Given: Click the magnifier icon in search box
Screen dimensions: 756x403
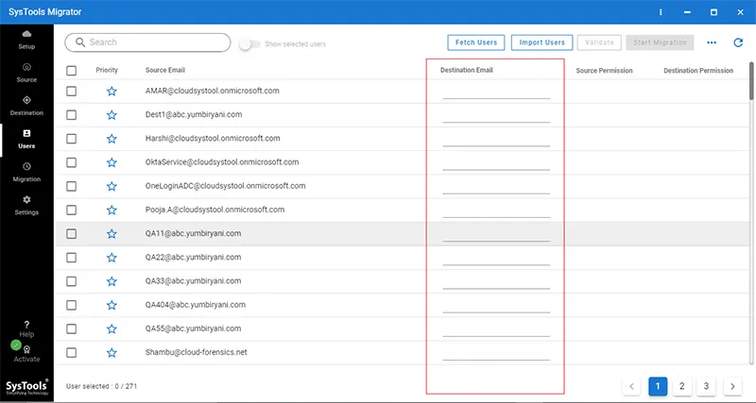Looking at the screenshot, I should point(80,42).
